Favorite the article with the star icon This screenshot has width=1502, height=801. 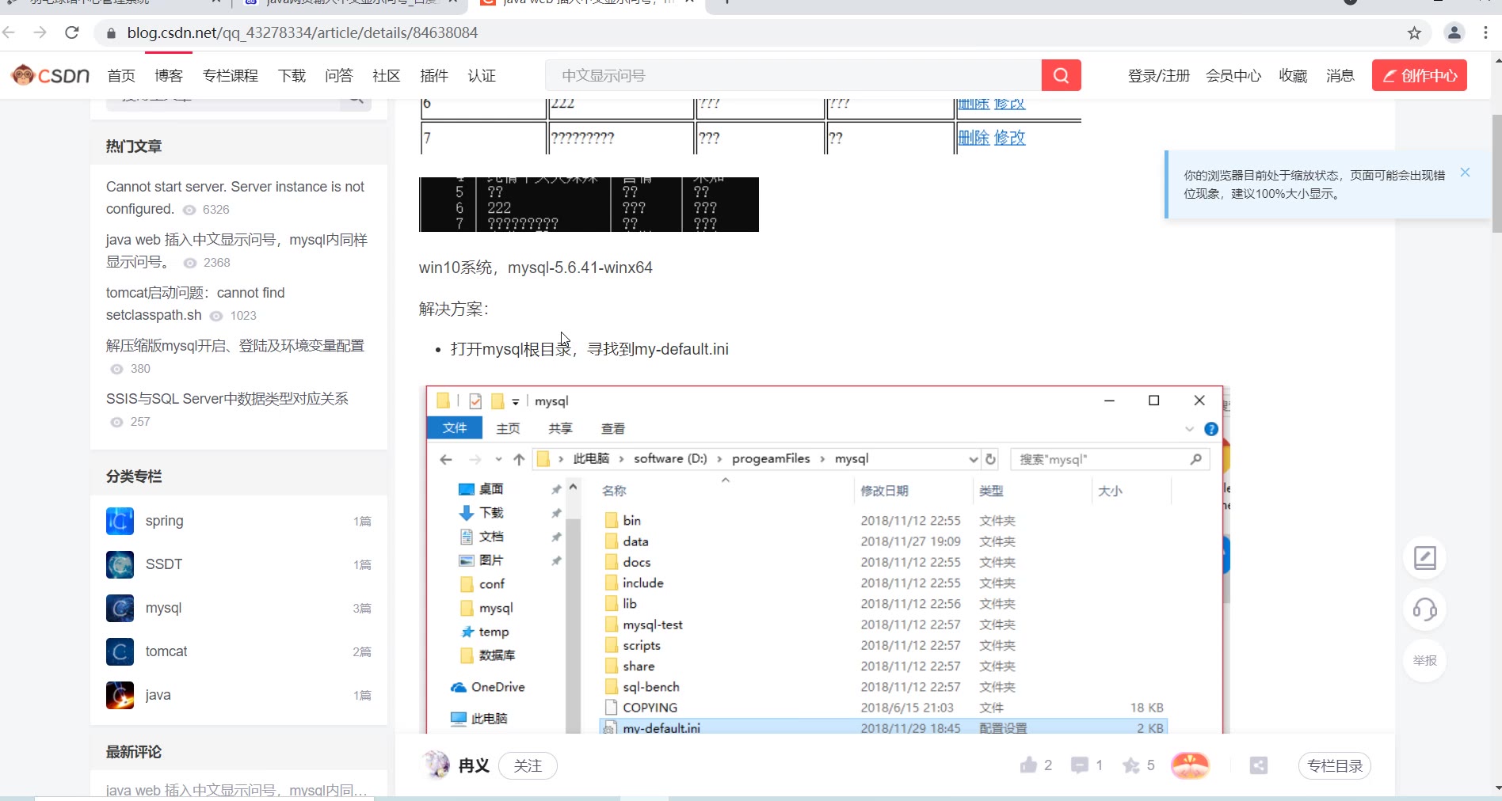coord(1131,765)
